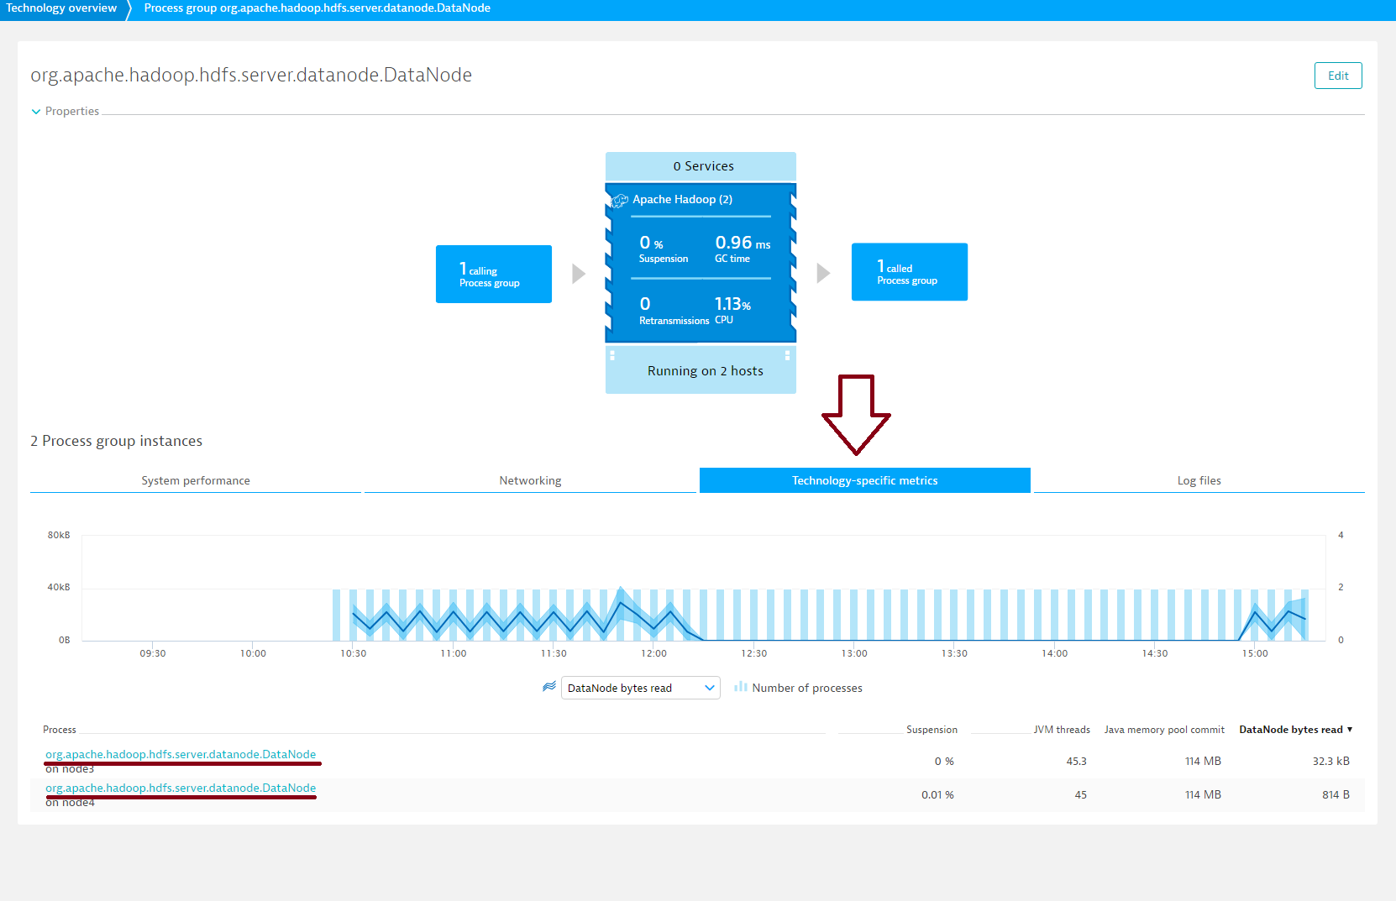Click the 0 Services box
The width and height of the screenshot is (1396, 901).
coord(701,166)
